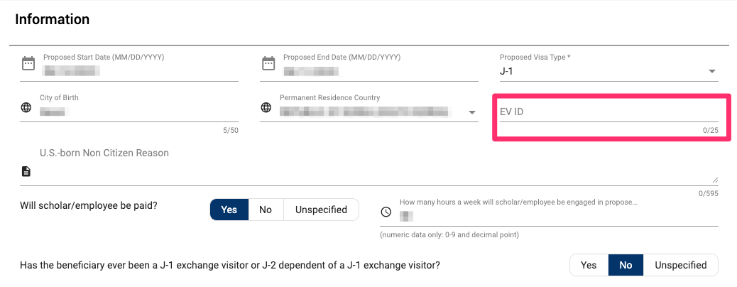The height and width of the screenshot is (287, 737).
Task: Select No for scholar/employee being paid
Action: coord(266,210)
